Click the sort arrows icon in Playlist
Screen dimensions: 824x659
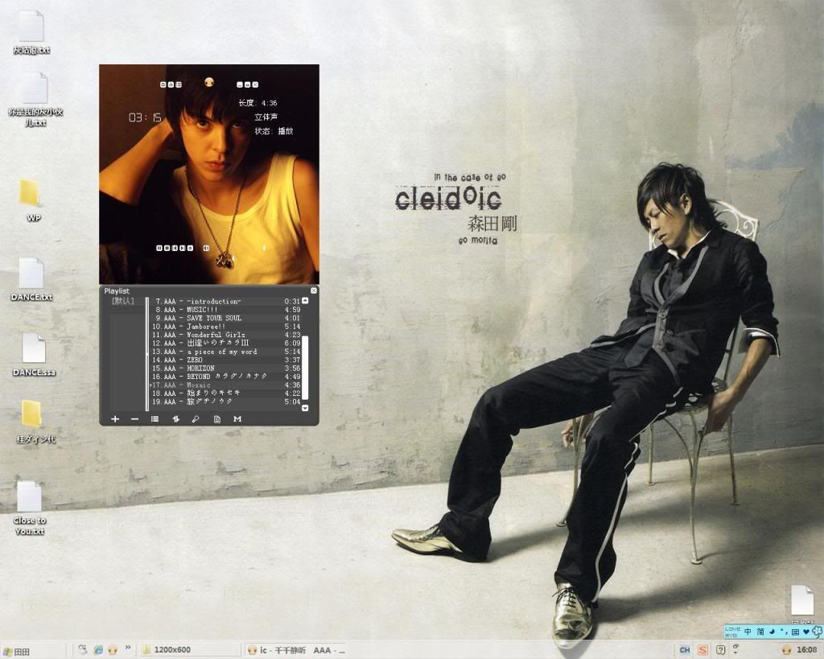tap(175, 419)
